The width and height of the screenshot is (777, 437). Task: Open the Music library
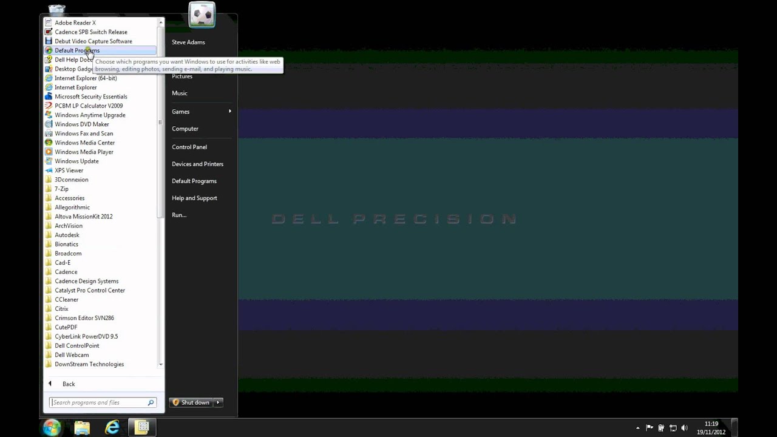pos(180,93)
